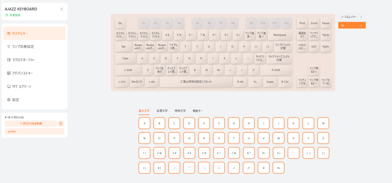This screenshot has height=183, width=392.
Task: Open the TFT スクリーン screen settings
Action: (x=34, y=86)
